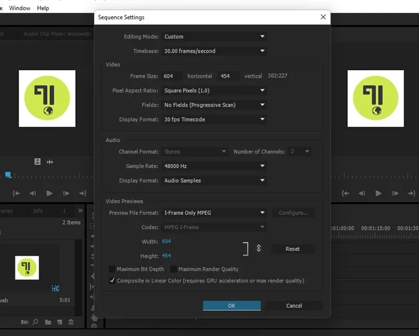
Task: Click the link width and height chain icon
Action: tap(259, 248)
